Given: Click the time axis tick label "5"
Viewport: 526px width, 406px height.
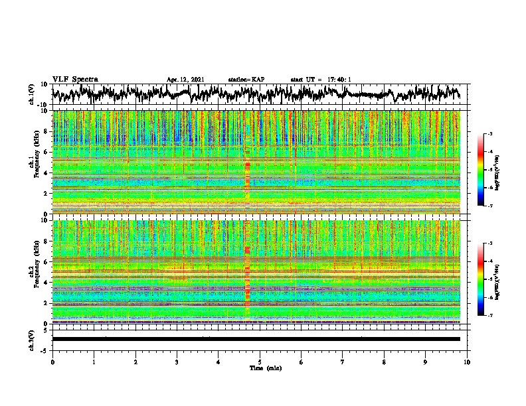Looking at the screenshot, I should (260, 362).
